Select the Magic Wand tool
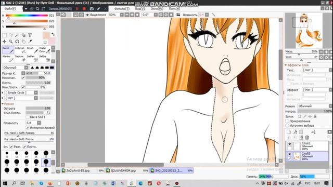The height and width of the screenshot is (187, 333). (x=17, y=35)
